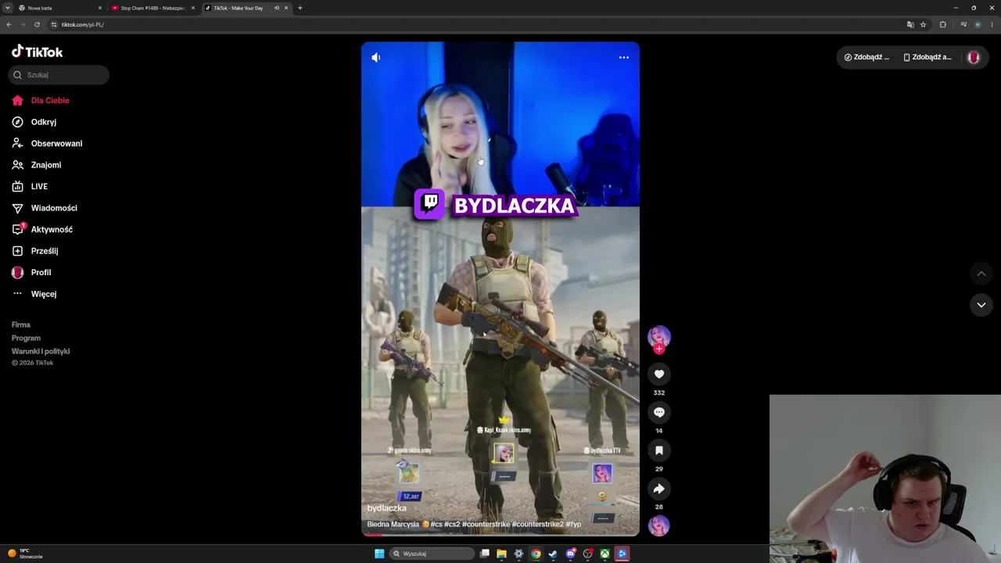Open the sound disc thumbnail under share

(659, 525)
